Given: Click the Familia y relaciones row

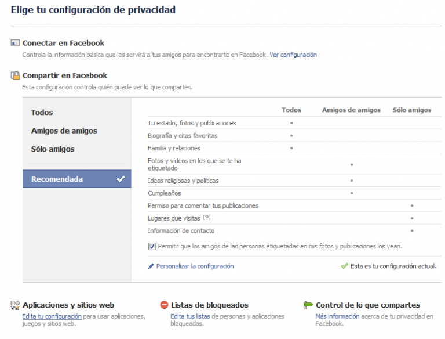Looking at the screenshot, I should click(x=294, y=148).
